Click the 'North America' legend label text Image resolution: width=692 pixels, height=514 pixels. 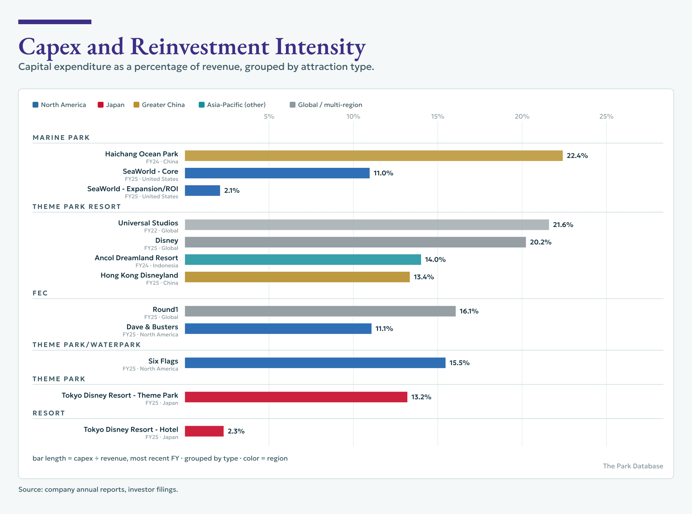[64, 105]
